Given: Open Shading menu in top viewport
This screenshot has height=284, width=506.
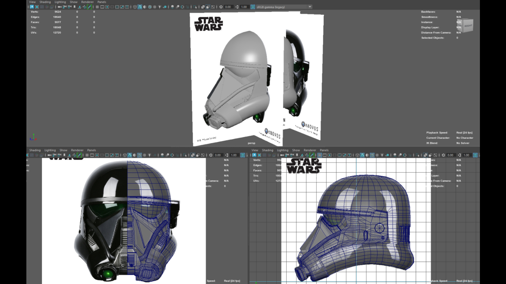Looking at the screenshot, I should [x=45, y=2].
